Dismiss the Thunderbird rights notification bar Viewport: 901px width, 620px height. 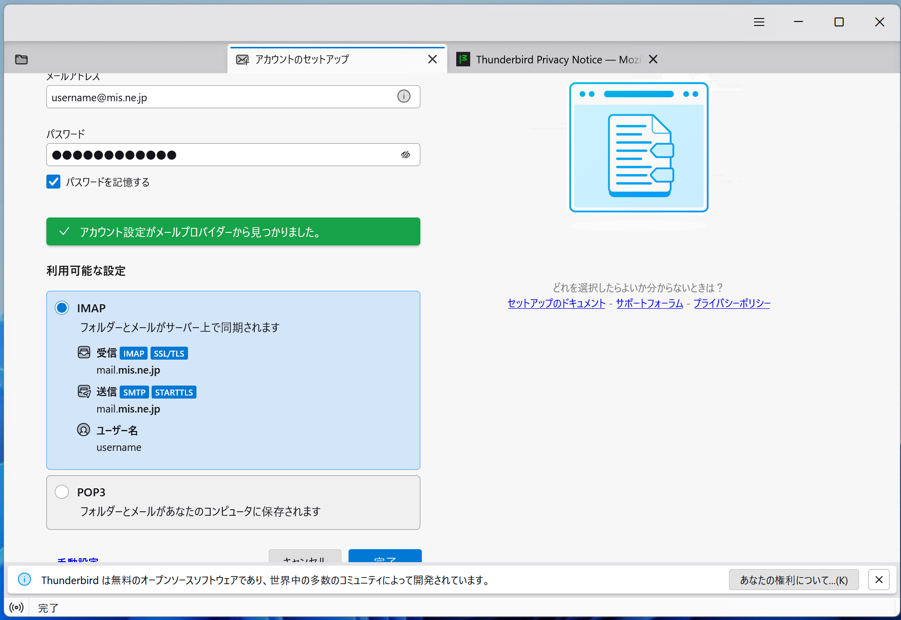click(879, 580)
